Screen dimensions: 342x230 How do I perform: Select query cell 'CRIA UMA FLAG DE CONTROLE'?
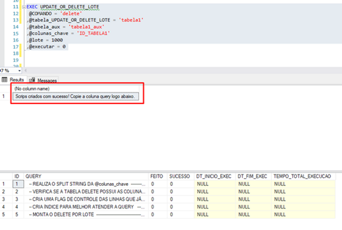[x=86, y=199]
